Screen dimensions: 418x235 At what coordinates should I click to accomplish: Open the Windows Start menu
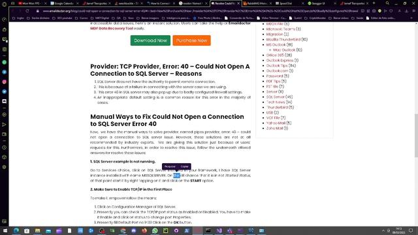click(5, 230)
